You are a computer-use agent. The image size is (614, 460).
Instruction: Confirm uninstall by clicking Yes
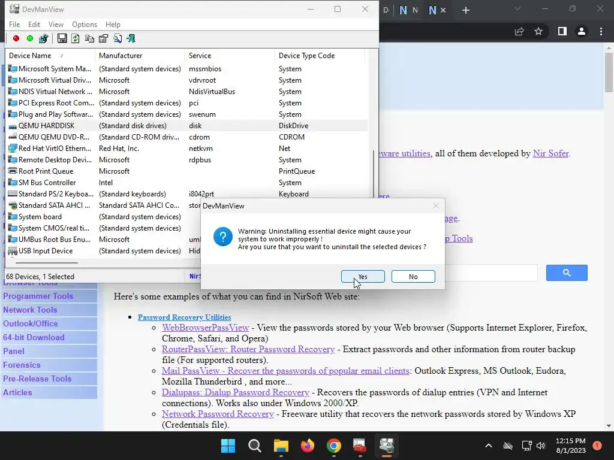363,277
